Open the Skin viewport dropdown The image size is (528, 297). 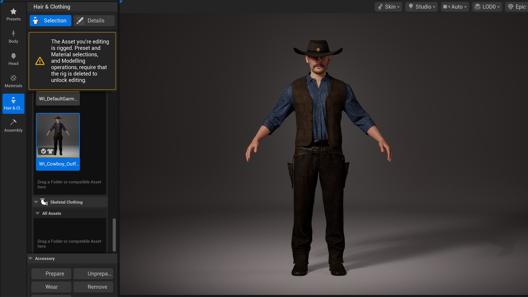point(388,7)
